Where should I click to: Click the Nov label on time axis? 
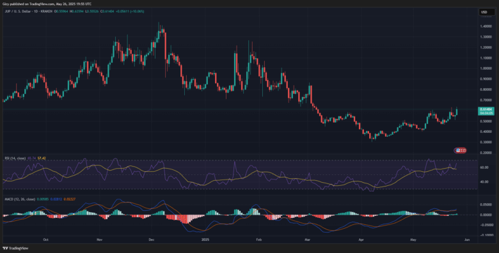(99, 240)
